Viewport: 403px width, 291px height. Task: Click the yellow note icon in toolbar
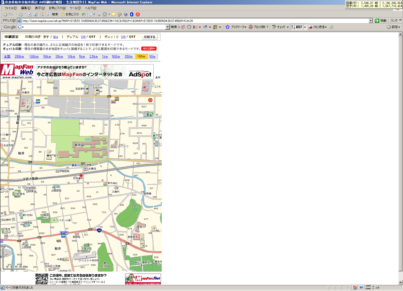(x=114, y=14)
